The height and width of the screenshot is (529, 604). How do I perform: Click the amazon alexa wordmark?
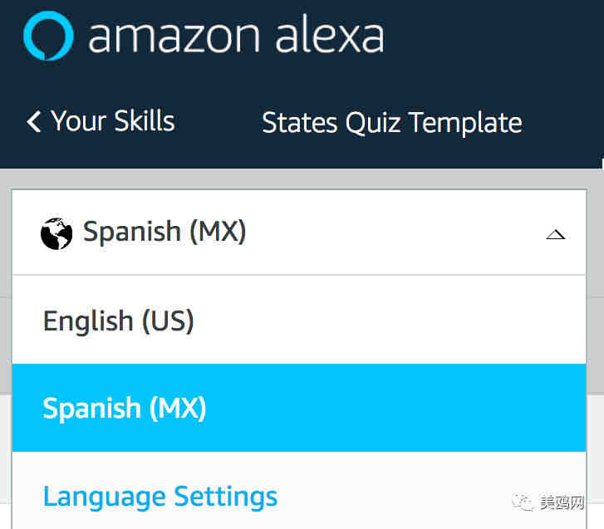click(x=236, y=34)
